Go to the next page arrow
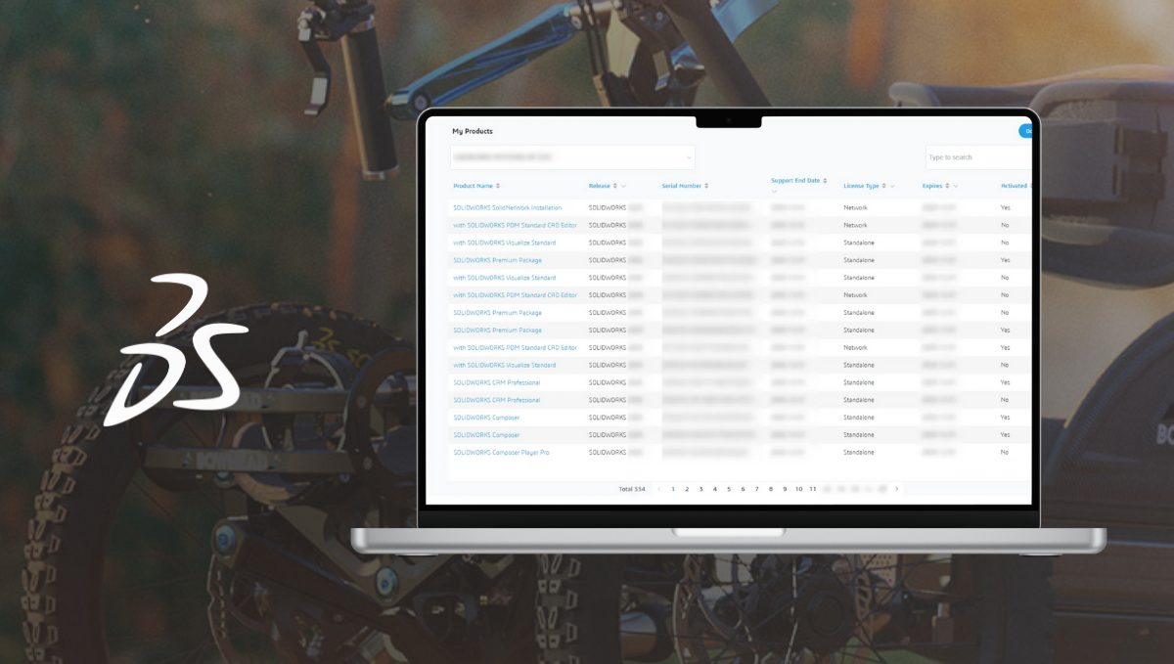1174x664 pixels. click(x=896, y=489)
